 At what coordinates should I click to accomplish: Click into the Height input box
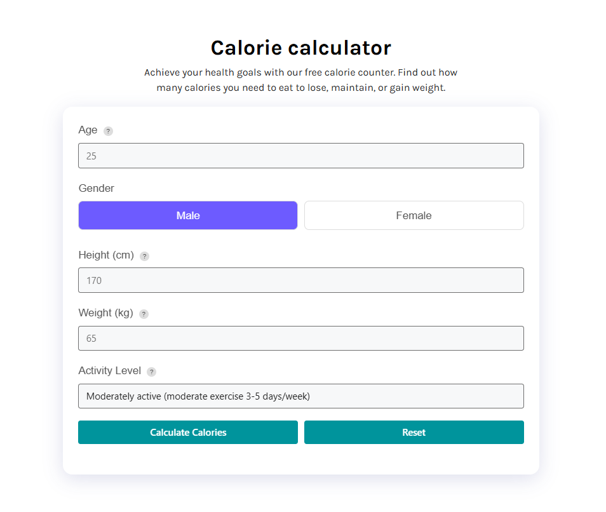(x=300, y=280)
